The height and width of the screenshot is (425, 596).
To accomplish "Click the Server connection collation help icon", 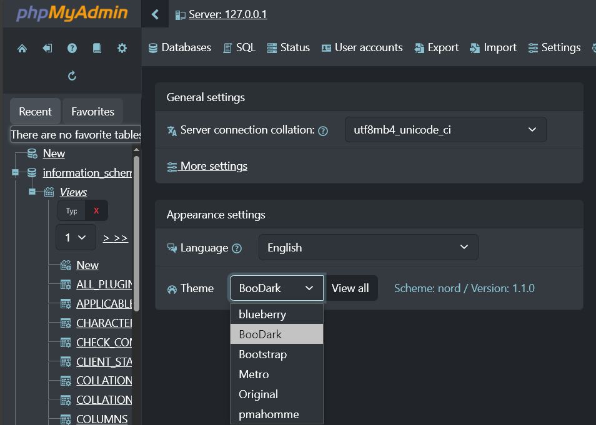I will pyautogui.click(x=323, y=131).
